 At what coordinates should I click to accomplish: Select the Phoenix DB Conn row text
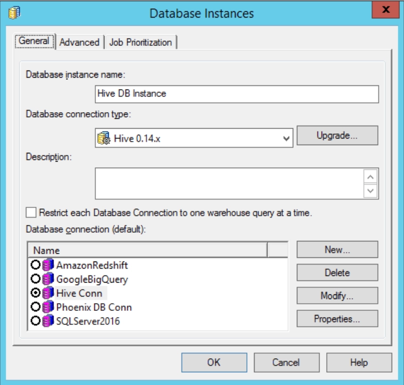(94, 307)
